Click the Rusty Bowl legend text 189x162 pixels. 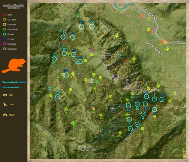point(13,29)
